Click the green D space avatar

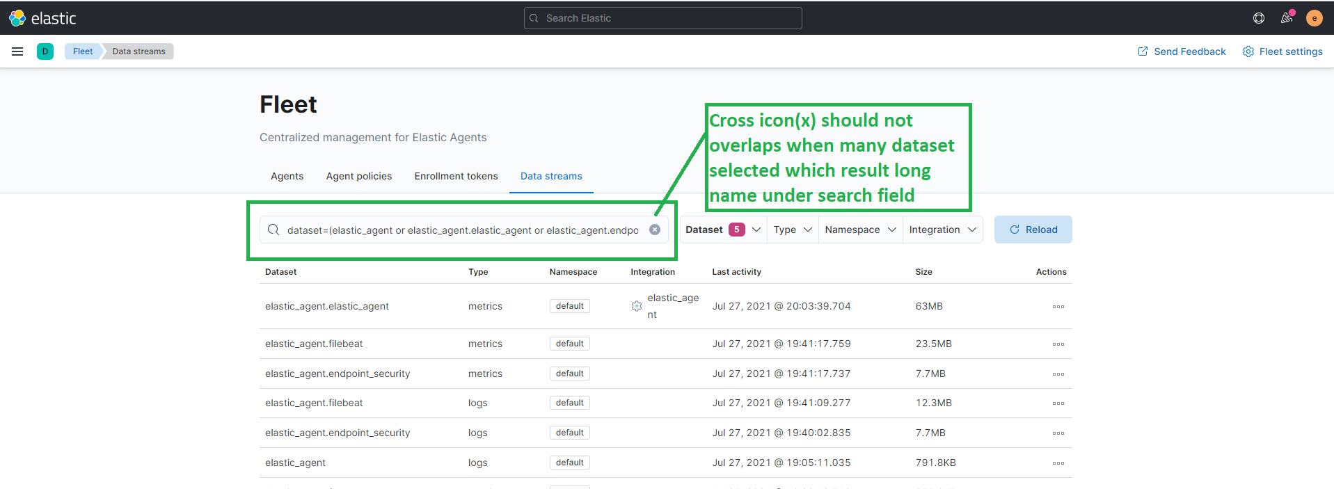point(45,51)
